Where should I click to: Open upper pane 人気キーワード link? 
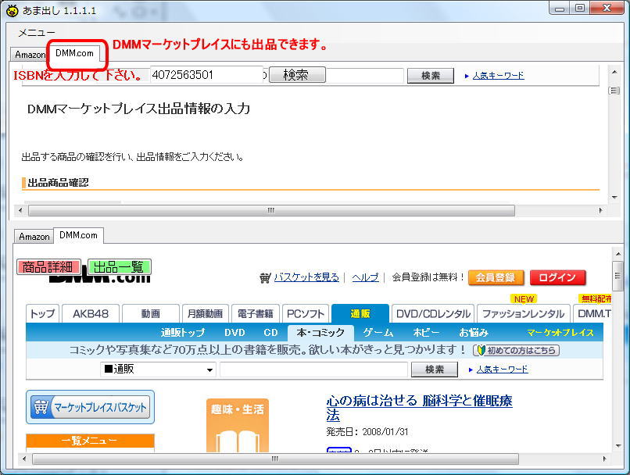(x=498, y=76)
